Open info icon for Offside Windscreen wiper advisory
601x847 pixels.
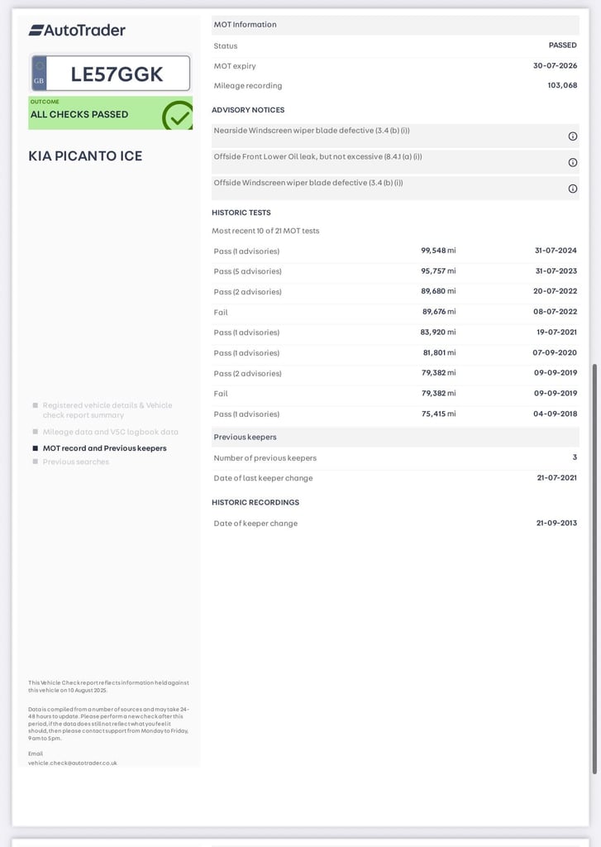click(x=572, y=189)
